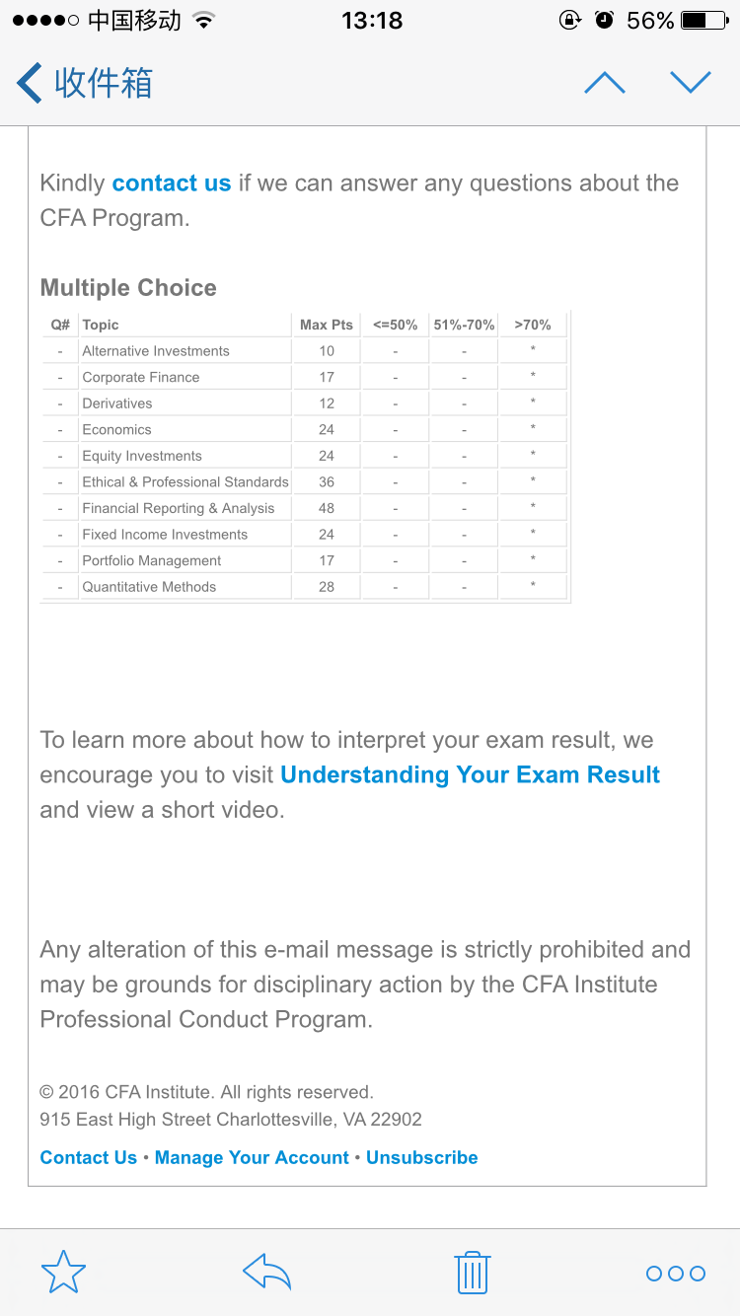Screen dimensions: 740x1316
Task: Star this email with the star icon
Action: coord(63,1273)
